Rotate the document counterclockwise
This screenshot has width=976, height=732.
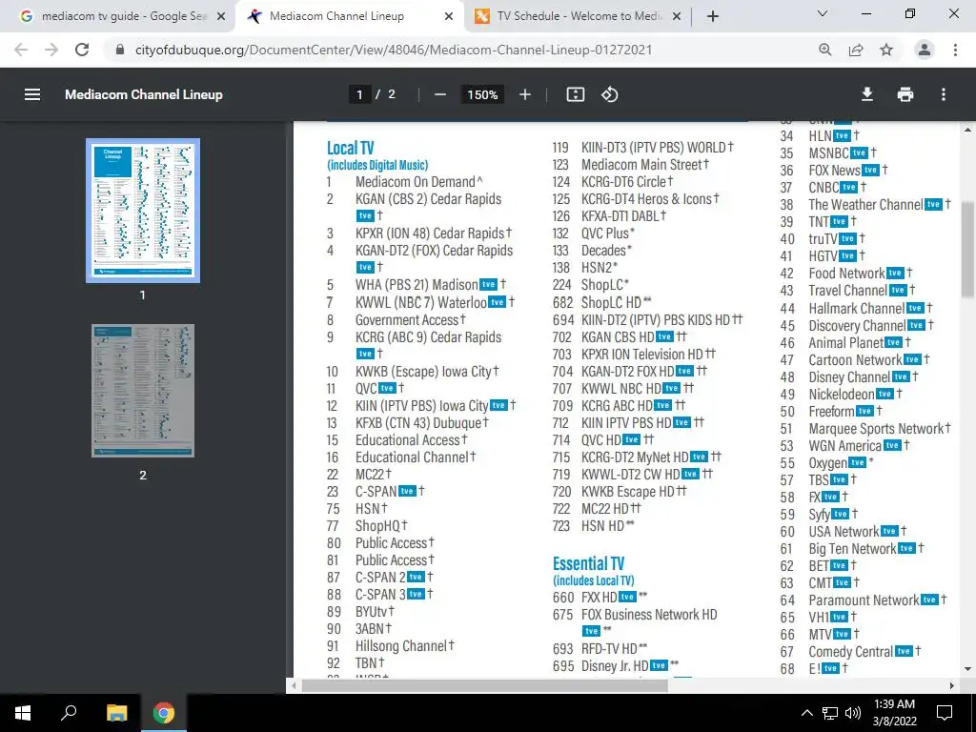pos(609,94)
